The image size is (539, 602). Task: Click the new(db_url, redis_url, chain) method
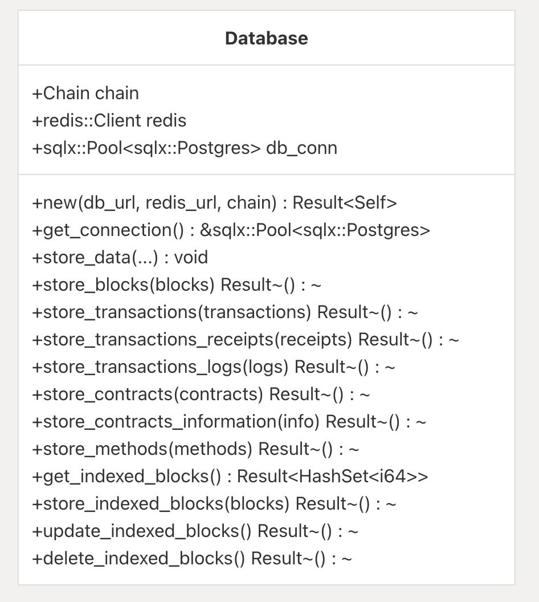(x=148, y=202)
